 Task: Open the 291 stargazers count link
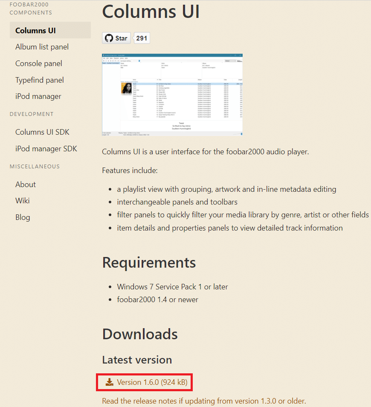(142, 38)
